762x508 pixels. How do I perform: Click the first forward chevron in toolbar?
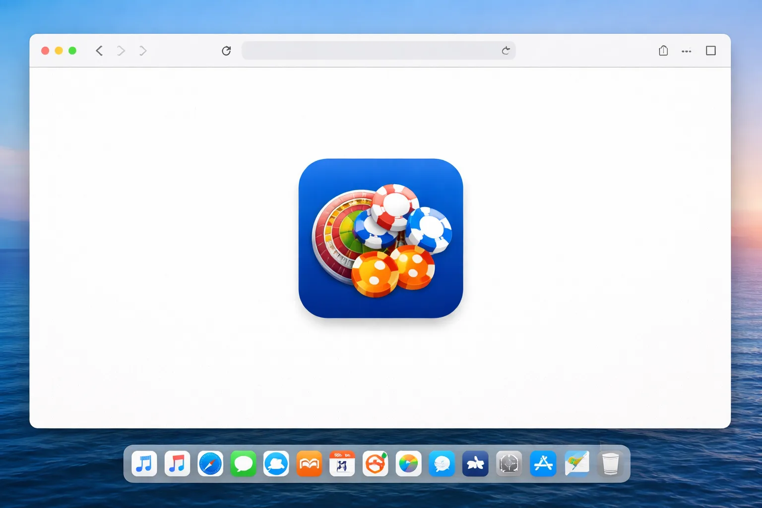[121, 51]
